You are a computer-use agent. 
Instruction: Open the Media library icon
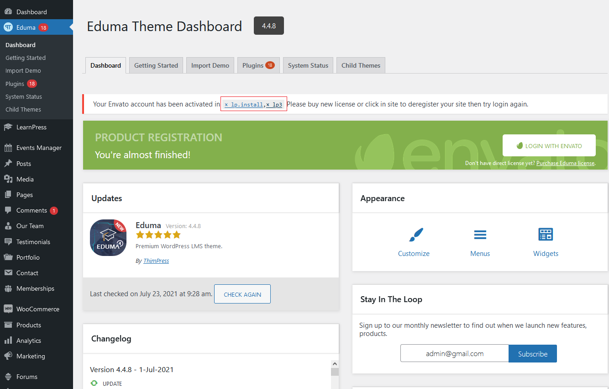(x=8, y=179)
